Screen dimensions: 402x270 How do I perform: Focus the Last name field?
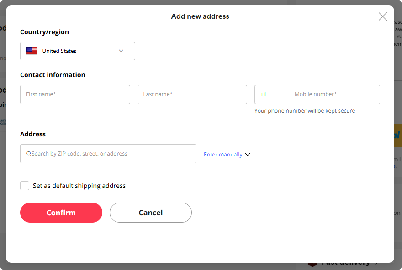click(x=192, y=94)
